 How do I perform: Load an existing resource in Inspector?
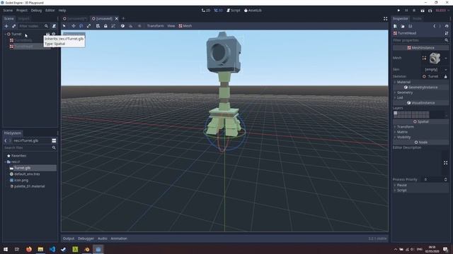(x=403, y=26)
